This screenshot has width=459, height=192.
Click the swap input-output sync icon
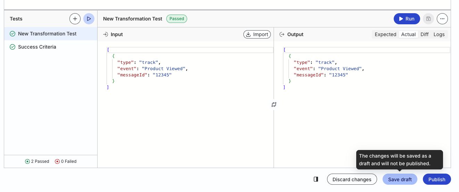(274, 105)
